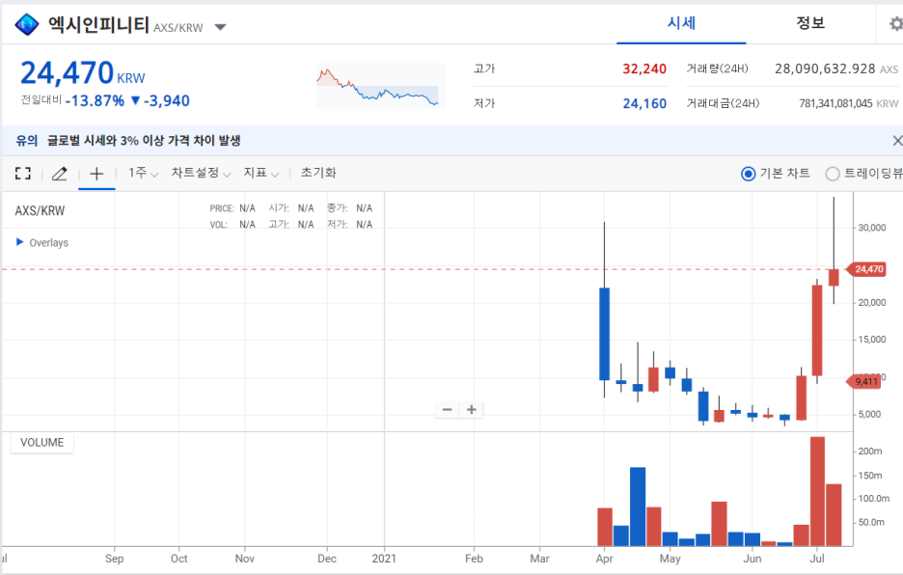Click the mini price sparkline chart
The image size is (903, 575).
click(381, 86)
